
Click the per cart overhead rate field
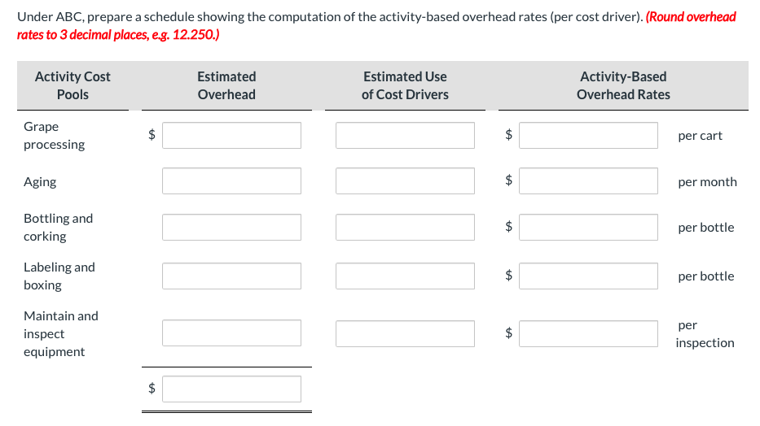coord(588,136)
